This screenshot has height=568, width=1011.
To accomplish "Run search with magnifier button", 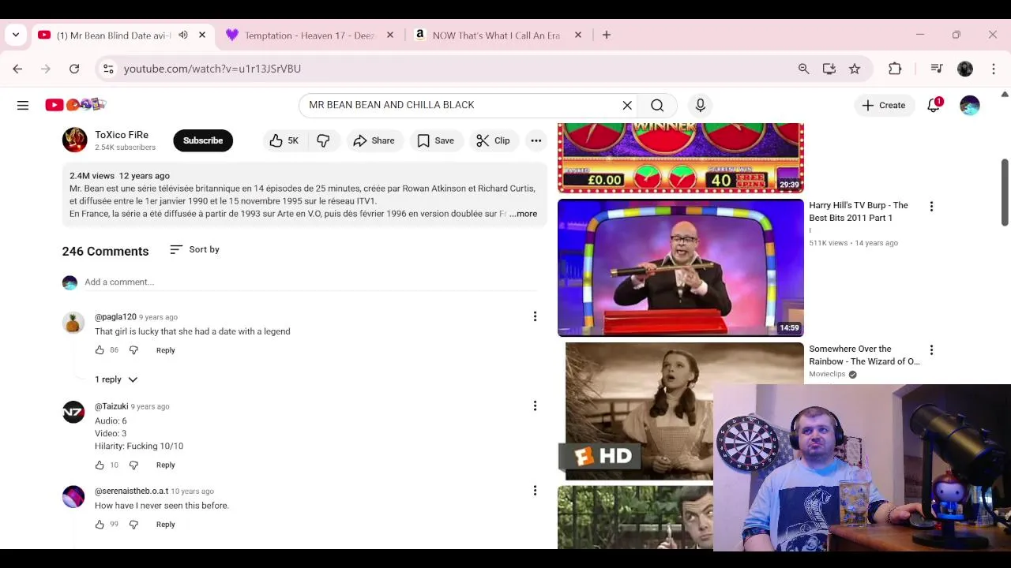I will point(657,105).
